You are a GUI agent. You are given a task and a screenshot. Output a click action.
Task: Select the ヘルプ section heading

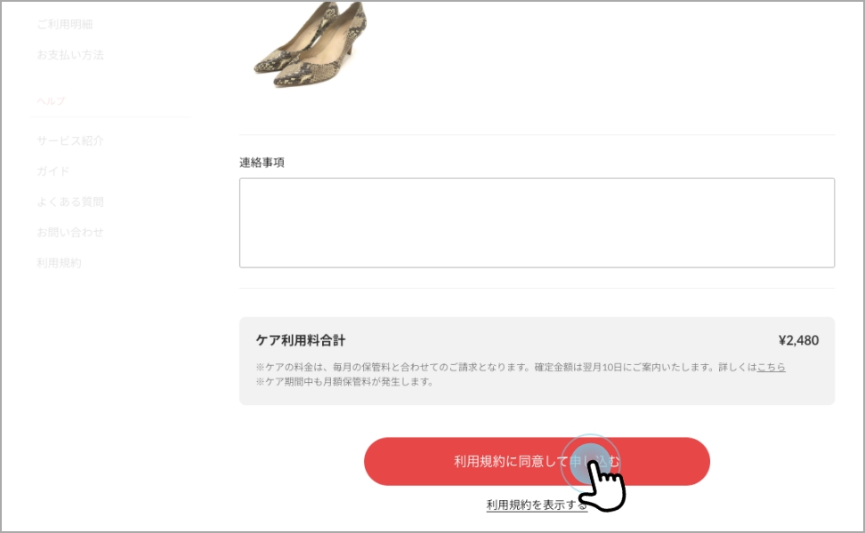click(51, 100)
